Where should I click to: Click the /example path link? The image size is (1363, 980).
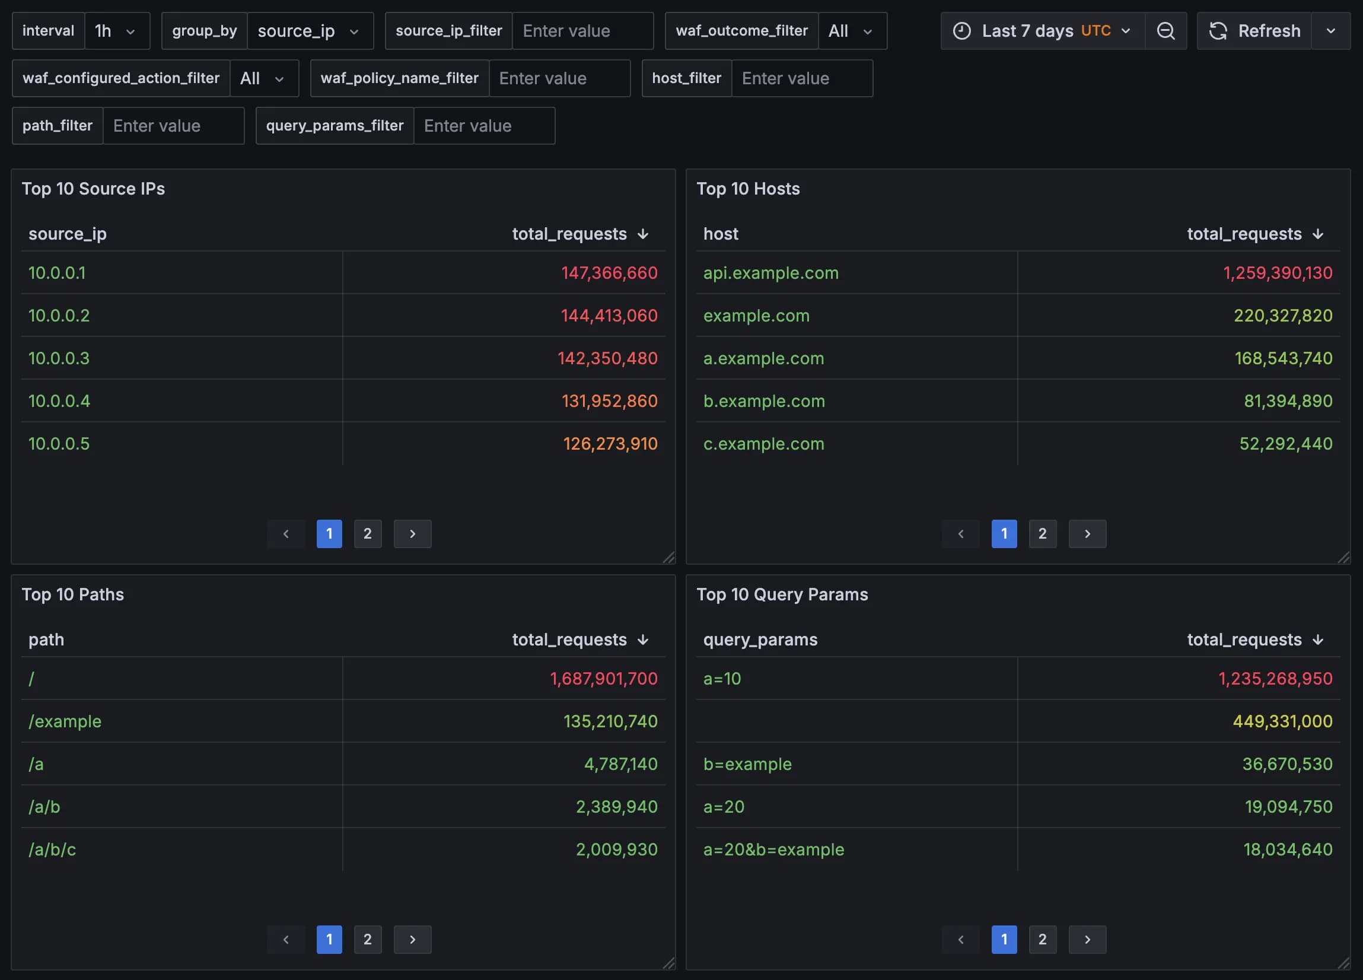(x=65, y=721)
